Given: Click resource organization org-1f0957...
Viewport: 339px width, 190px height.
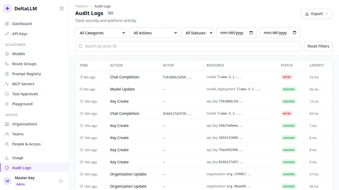Looking at the screenshot, I should point(229,174).
